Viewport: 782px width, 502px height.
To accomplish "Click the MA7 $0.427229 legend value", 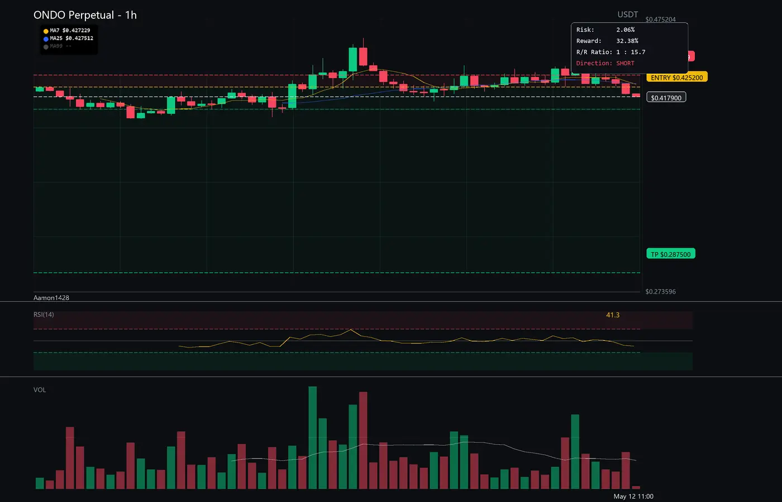I will [x=70, y=31].
